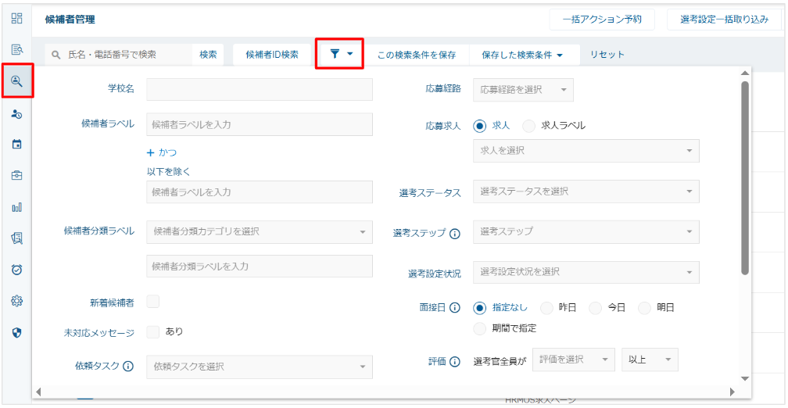Screen dimensions: 788x408
Task: Click the 学校名 input field
Action: (260, 90)
